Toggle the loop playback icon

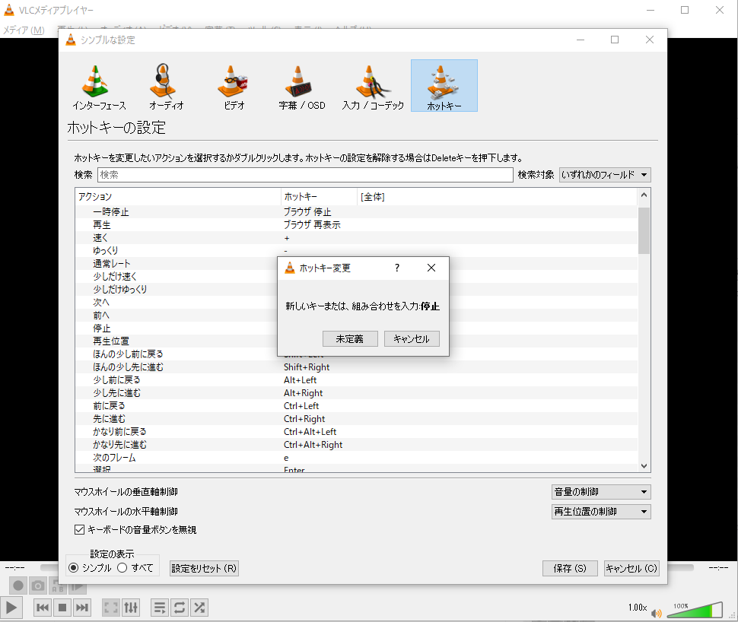point(180,608)
